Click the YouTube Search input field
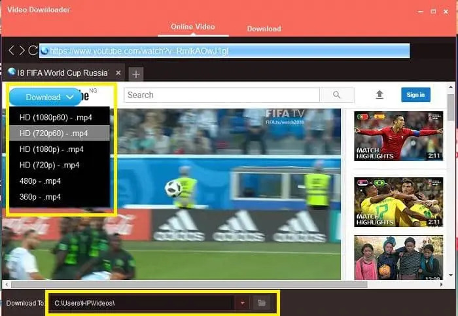Image resolution: width=458 pixels, height=316 pixels. point(221,95)
